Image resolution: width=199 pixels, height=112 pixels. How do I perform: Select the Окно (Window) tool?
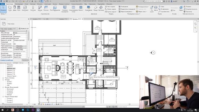click(19, 8)
